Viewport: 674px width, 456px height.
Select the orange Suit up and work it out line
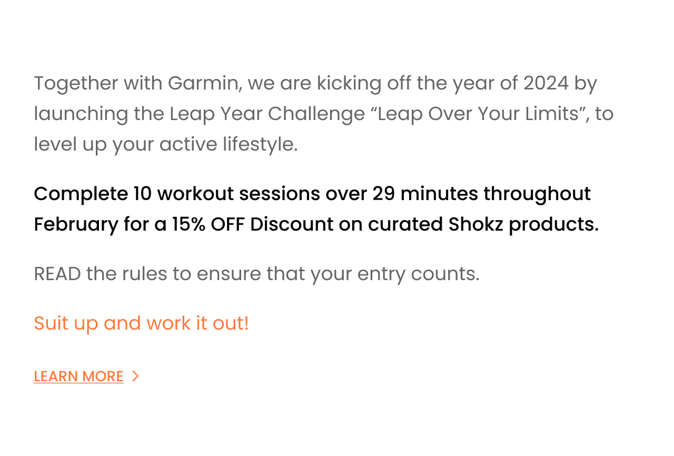click(141, 323)
